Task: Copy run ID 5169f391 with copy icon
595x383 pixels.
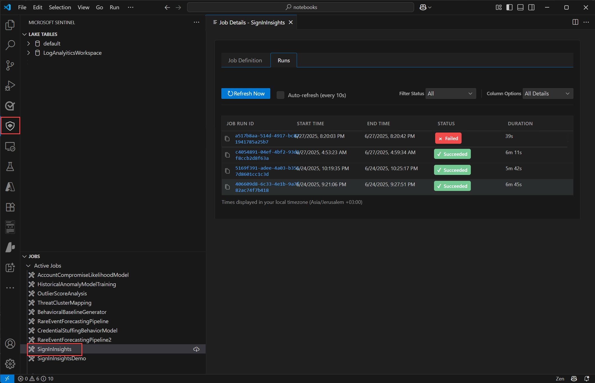Action: [x=227, y=171]
